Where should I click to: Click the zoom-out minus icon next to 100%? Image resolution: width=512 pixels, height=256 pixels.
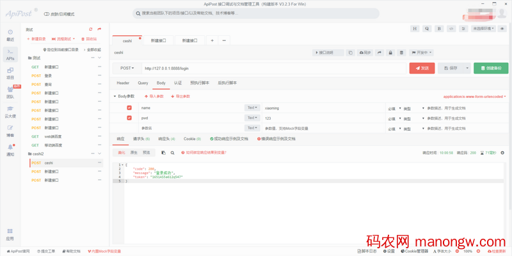457,252
